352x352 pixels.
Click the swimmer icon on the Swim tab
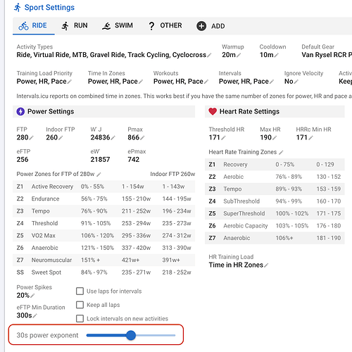tap(106, 26)
